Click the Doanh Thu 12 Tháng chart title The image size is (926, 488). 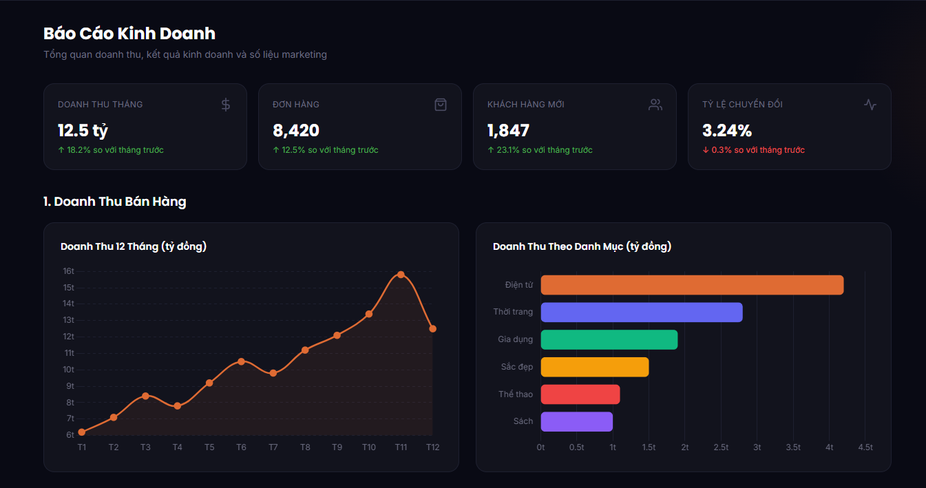[134, 246]
